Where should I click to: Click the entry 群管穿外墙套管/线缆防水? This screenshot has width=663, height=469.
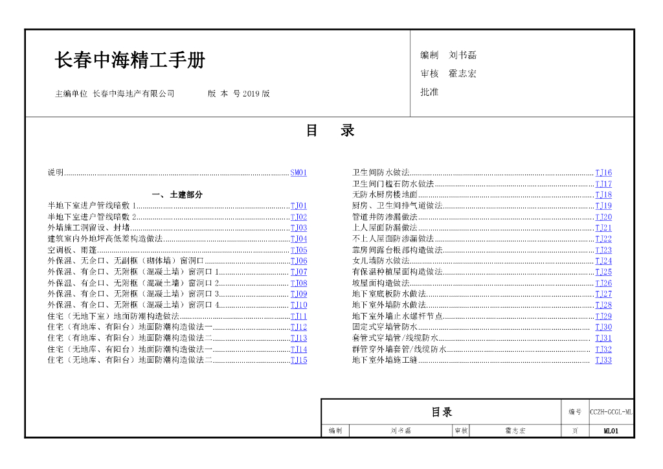coord(399,349)
